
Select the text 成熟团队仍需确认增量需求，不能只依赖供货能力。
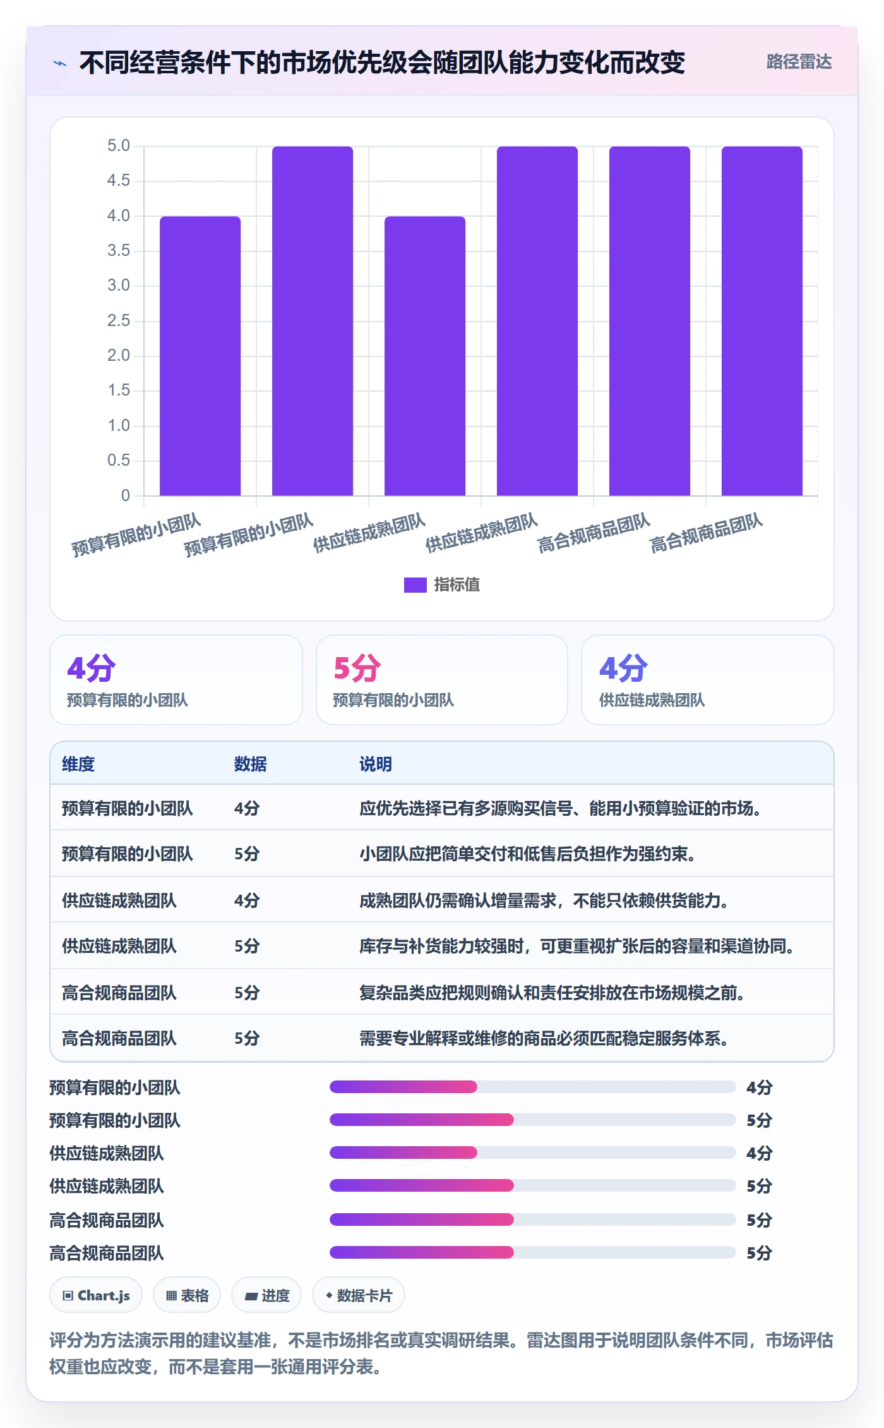[544, 900]
